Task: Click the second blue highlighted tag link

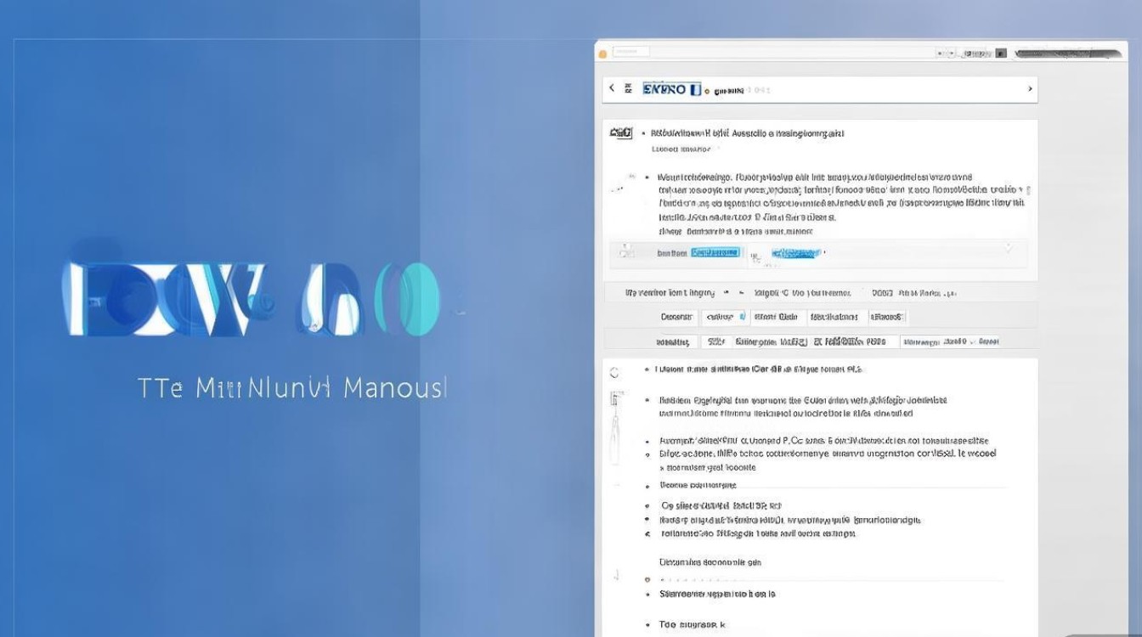Action: click(x=796, y=252)
